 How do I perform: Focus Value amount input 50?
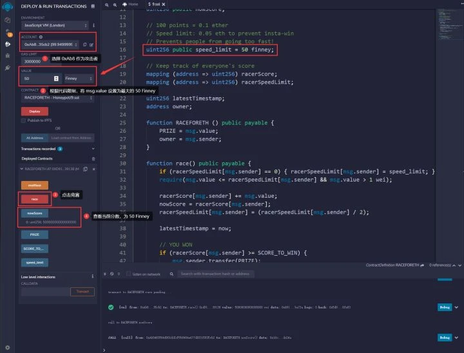(41, 79)
